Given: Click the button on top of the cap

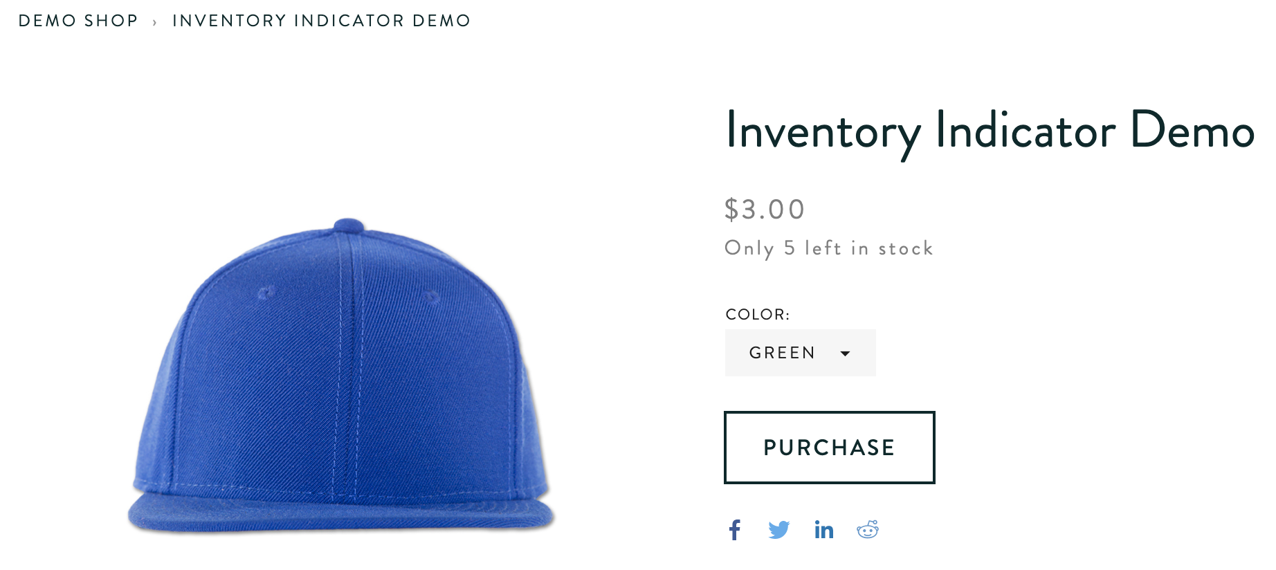Looking at the screenshot, I should [x=349, y=226].
